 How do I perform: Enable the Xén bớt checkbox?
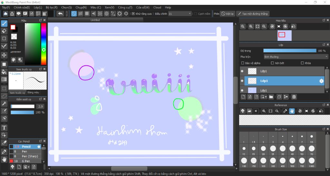point(272,63)
